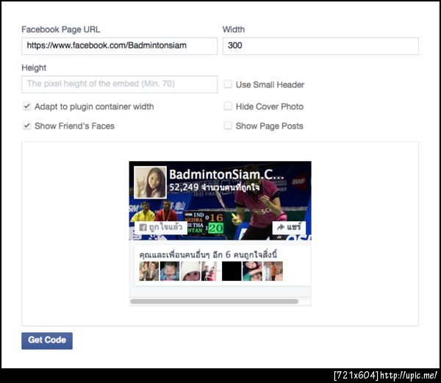Focus the Height pixel input field
The width and height of the screenshot is (441, 383).
[x=119, y=84]
